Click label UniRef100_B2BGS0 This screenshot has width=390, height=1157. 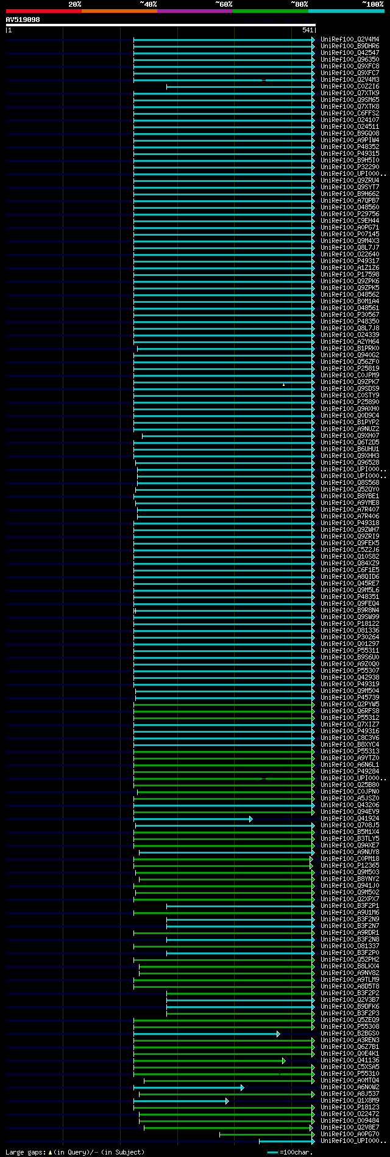[350, 1033]
